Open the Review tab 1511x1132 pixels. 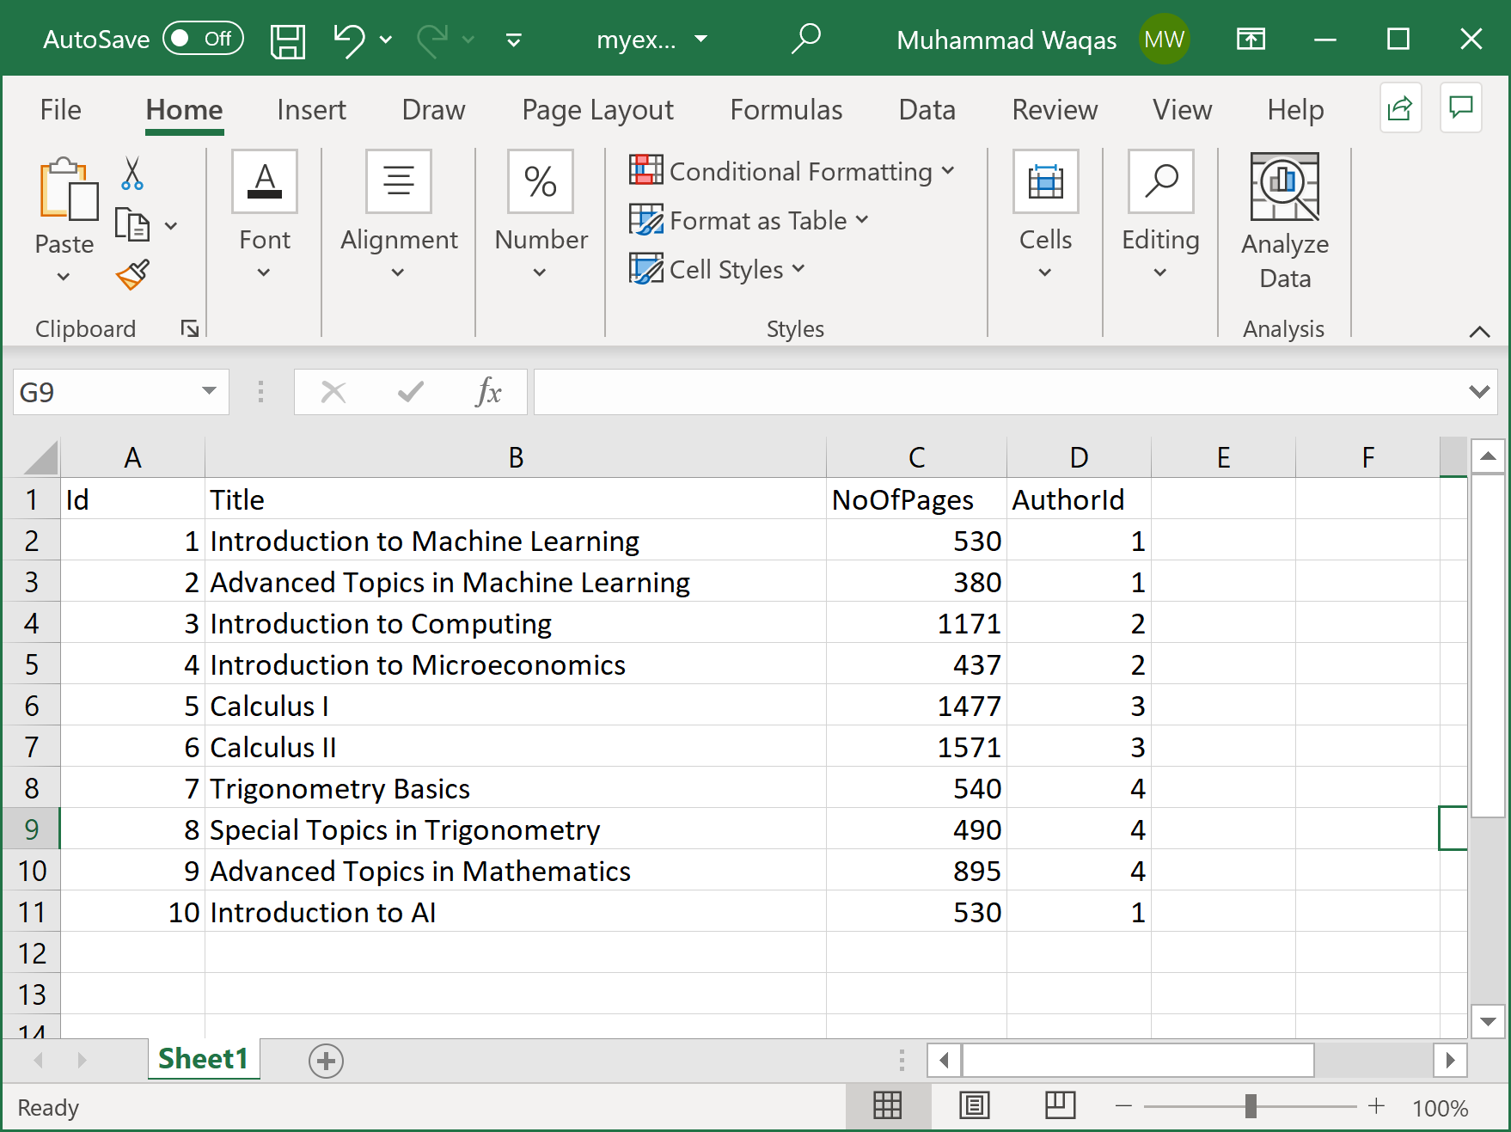pyautogui.click(x=1055, y=110)
